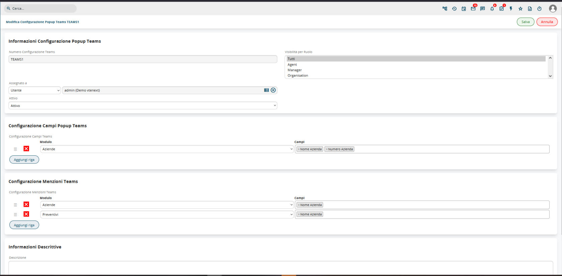The image size is (562, 276).
Task: Focus the Cerca search field
Action: point(40,8)
